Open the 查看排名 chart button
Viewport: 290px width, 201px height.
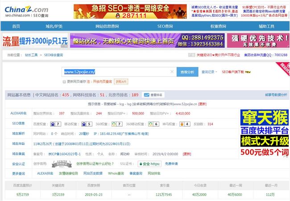coord(153,95)
